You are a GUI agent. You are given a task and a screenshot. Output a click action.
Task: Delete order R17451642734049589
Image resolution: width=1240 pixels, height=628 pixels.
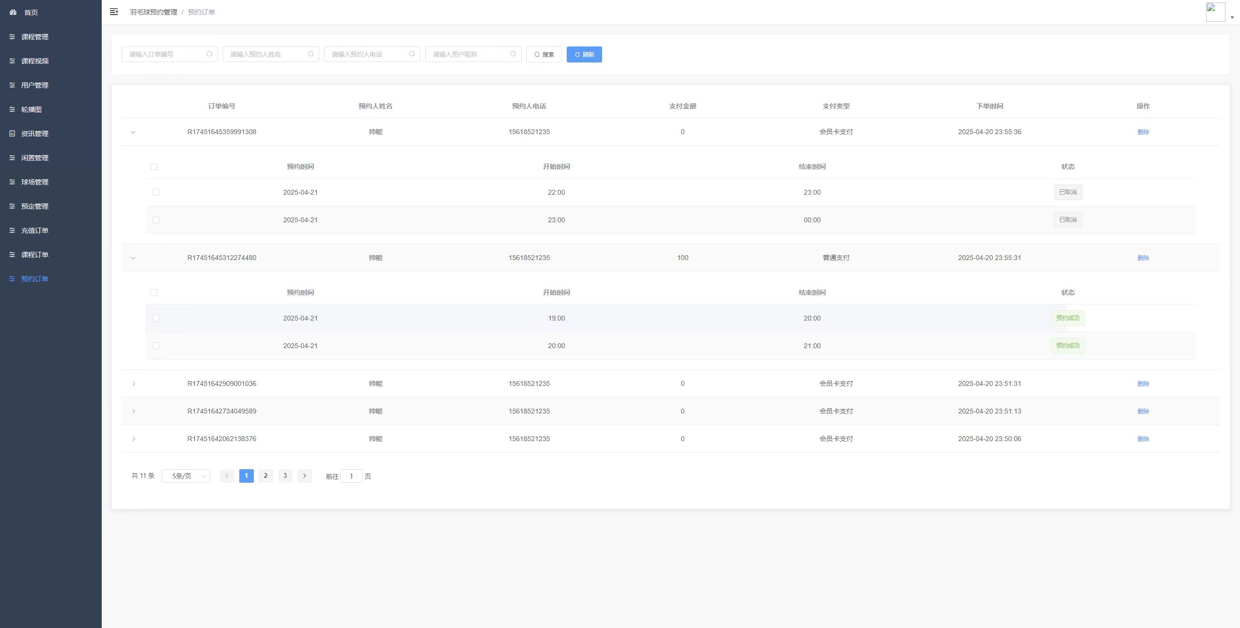pyautogui.click(x=1143, y=411)
